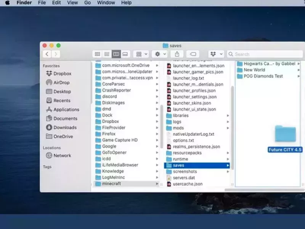Open the Action gear dropdown menu
Screen dimensions: 305x229
tap(160, 54)
